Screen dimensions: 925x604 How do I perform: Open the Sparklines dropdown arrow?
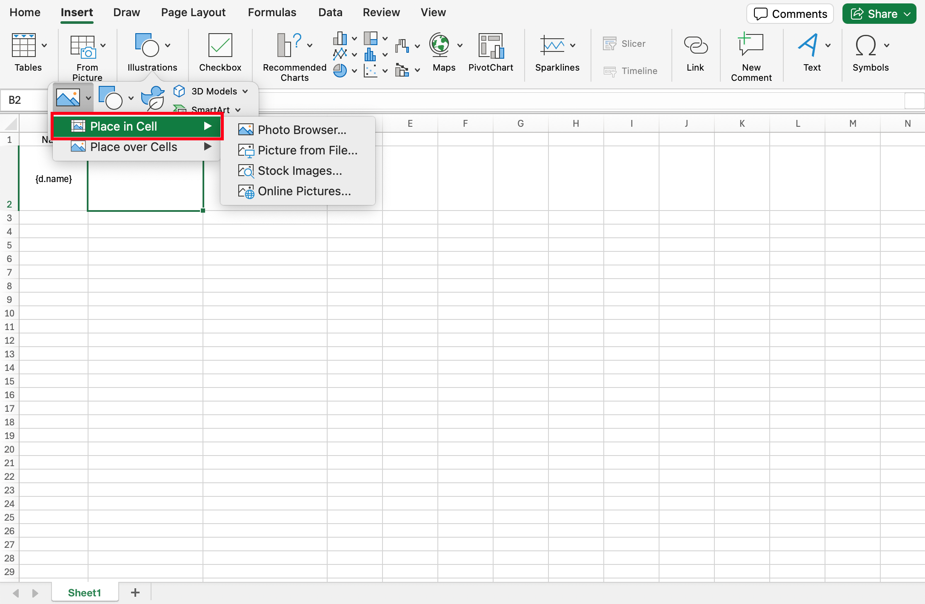pos(573,45)
